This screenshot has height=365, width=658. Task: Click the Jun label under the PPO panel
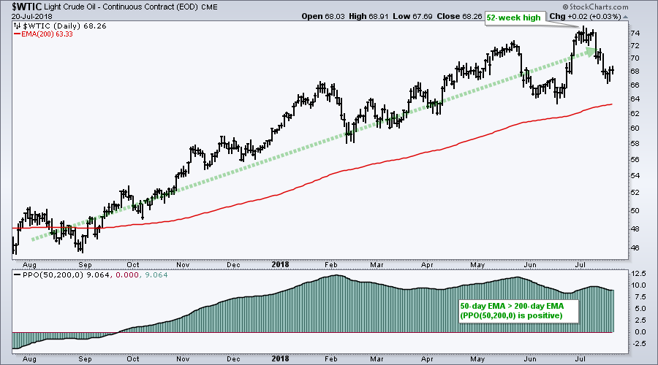tap(531, 359)
